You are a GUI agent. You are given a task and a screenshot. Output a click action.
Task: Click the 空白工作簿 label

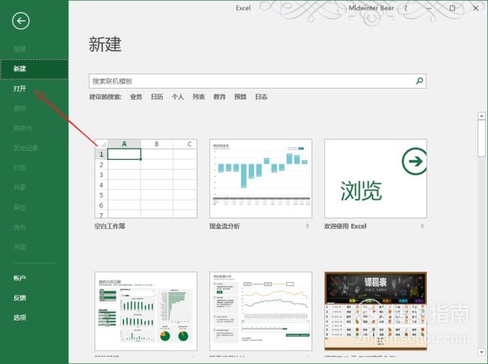[x=110, y=226]
